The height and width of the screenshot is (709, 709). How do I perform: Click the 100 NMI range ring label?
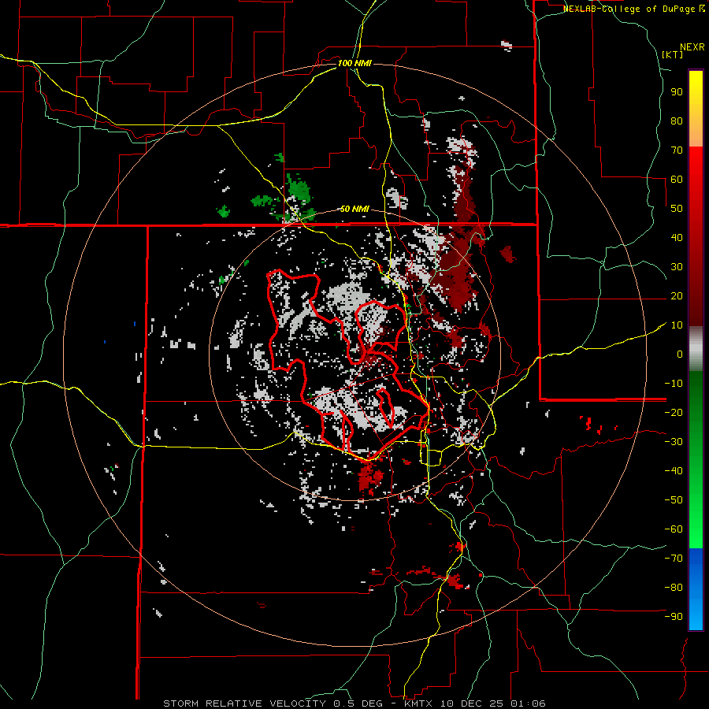tap(354, 62)
